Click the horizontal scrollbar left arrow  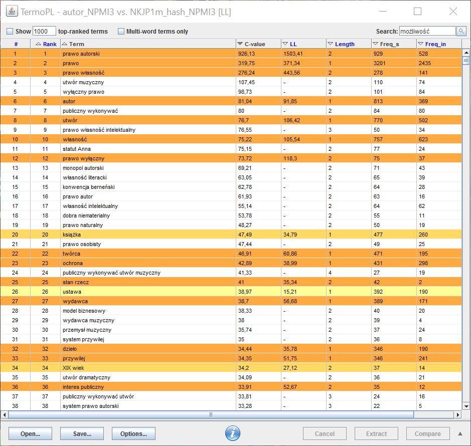(x=4, y=415)
